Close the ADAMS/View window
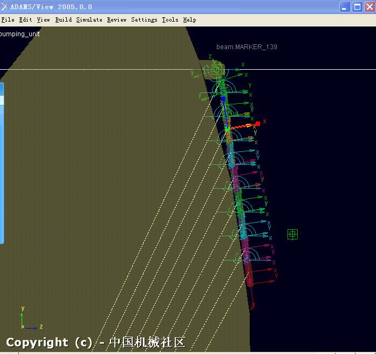The width and height of the screenshot is (376, 354). pyautogui.click(x=368, y=6)
